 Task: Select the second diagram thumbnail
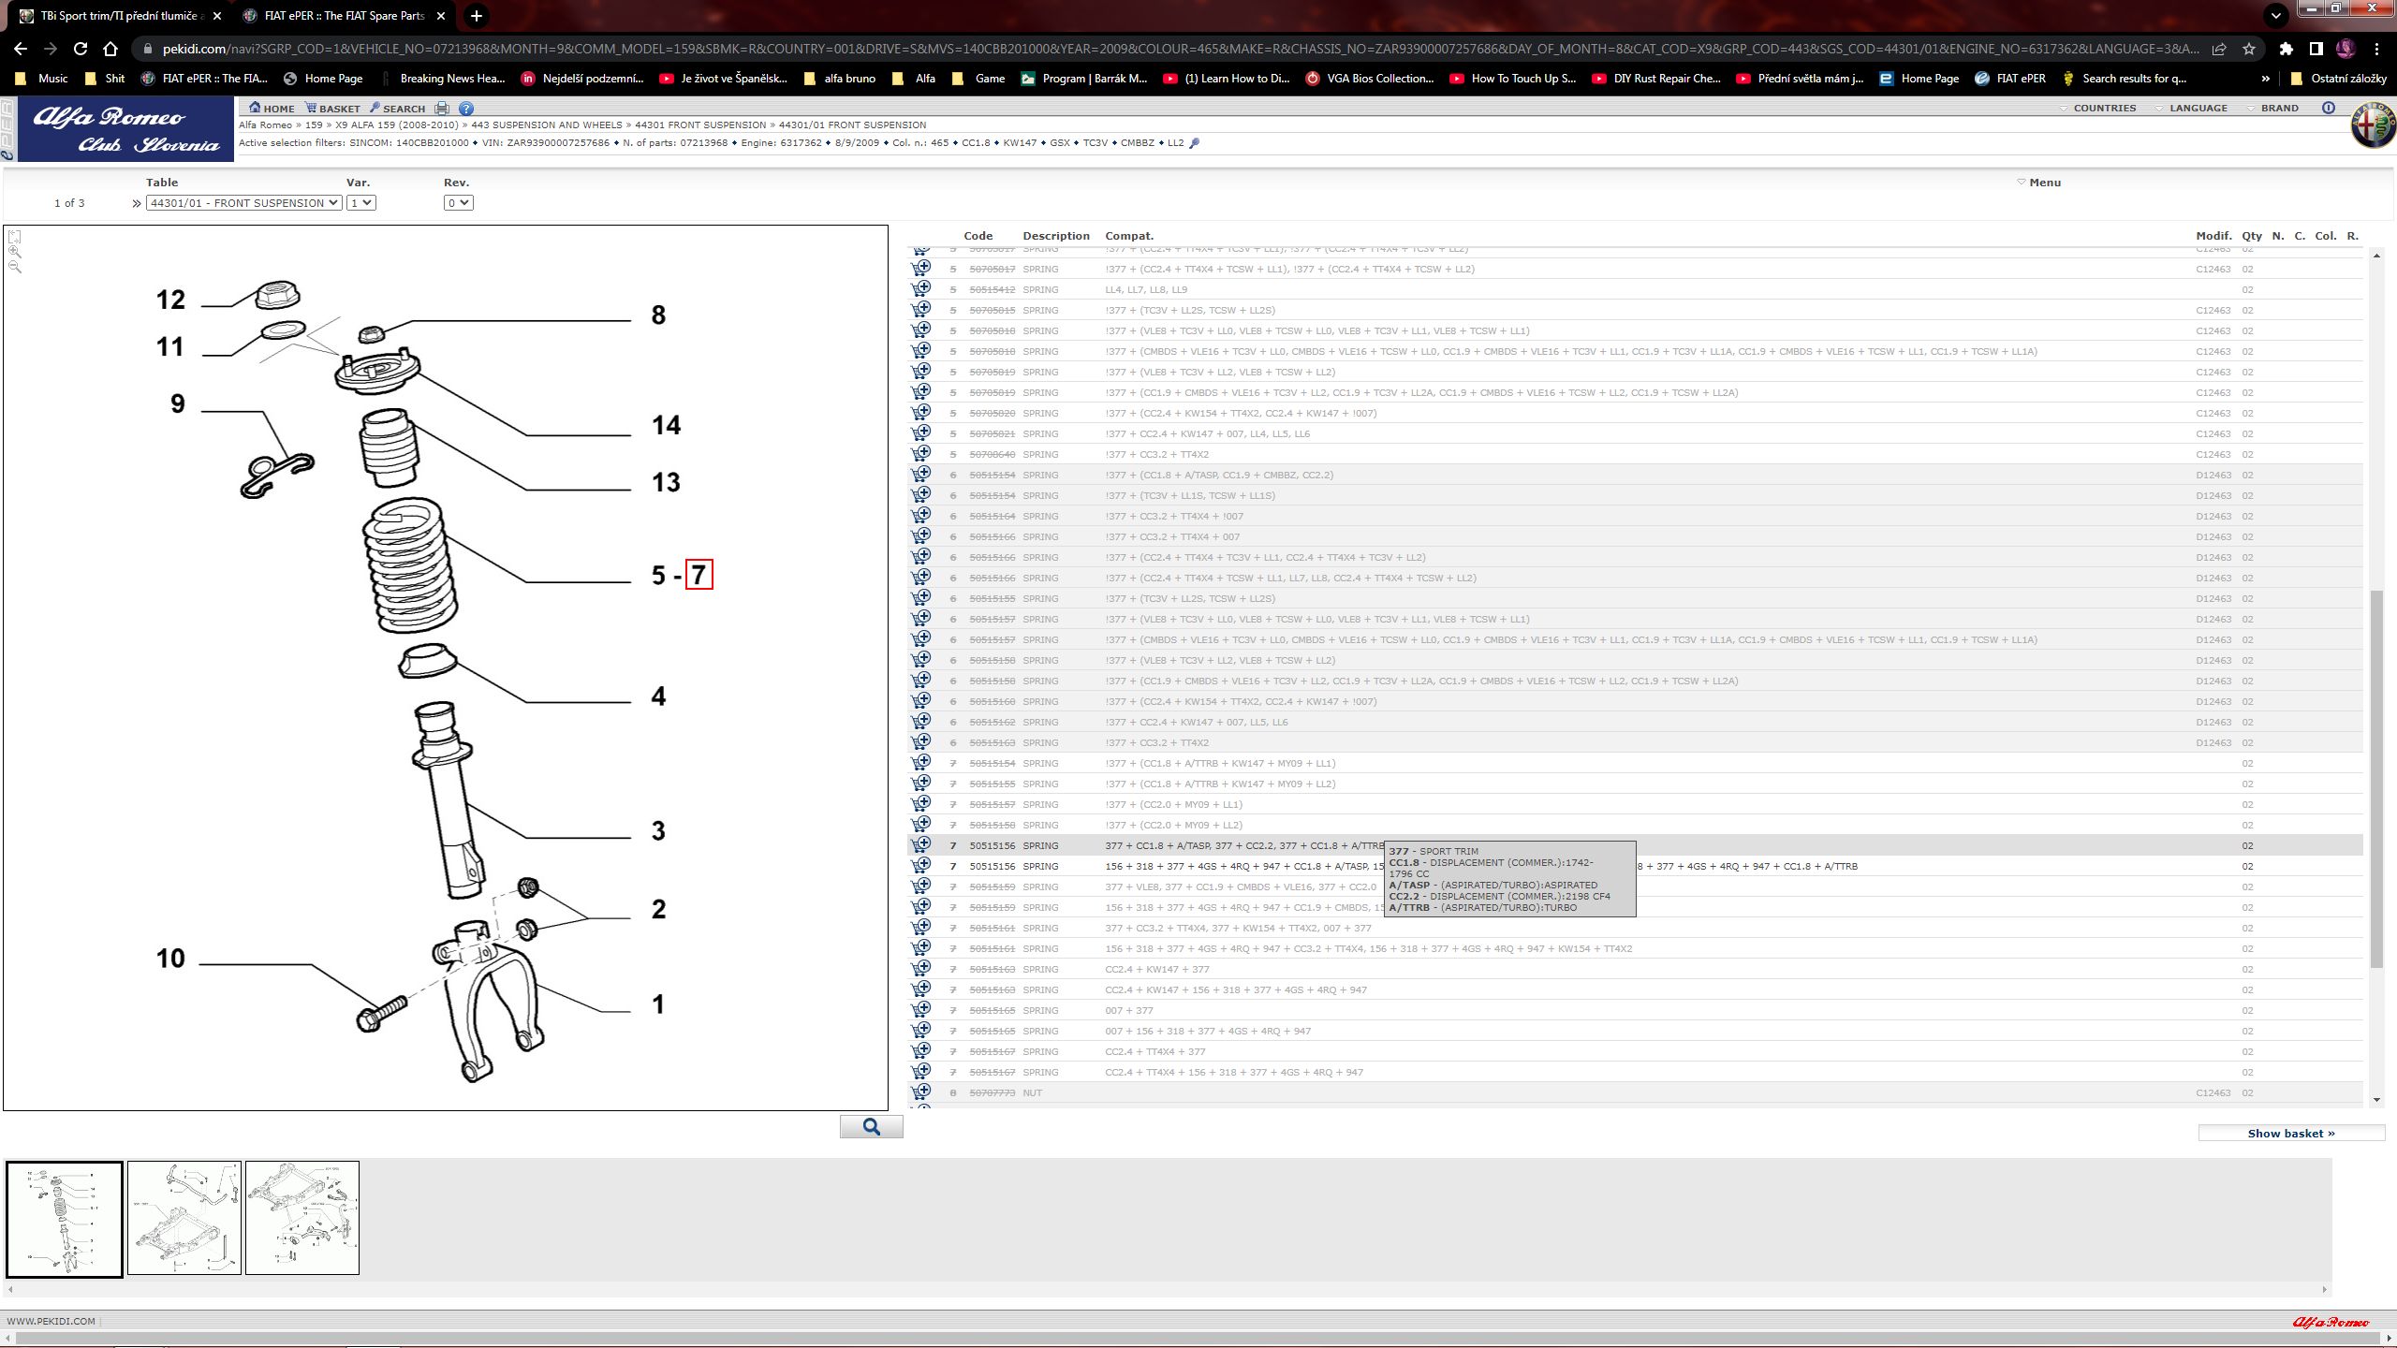pyautogui.click(x=184, y=1218)
